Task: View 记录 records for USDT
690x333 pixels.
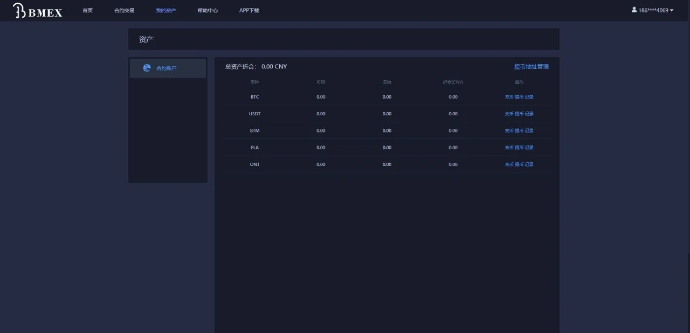Action: click(529, 114)
